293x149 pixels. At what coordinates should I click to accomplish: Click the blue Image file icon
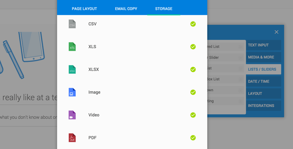[x=72, y=92]
